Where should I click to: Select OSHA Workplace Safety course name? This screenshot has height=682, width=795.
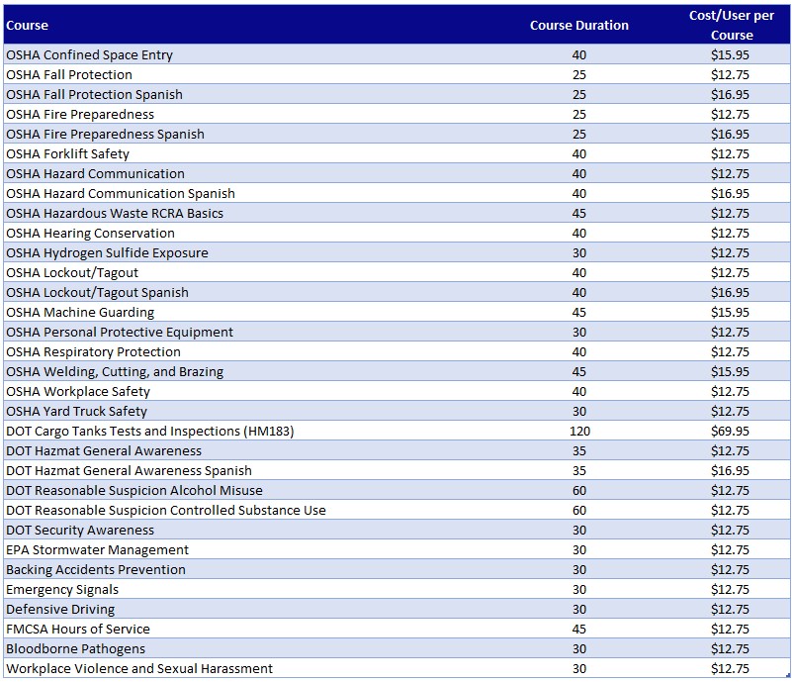(78, 391)
